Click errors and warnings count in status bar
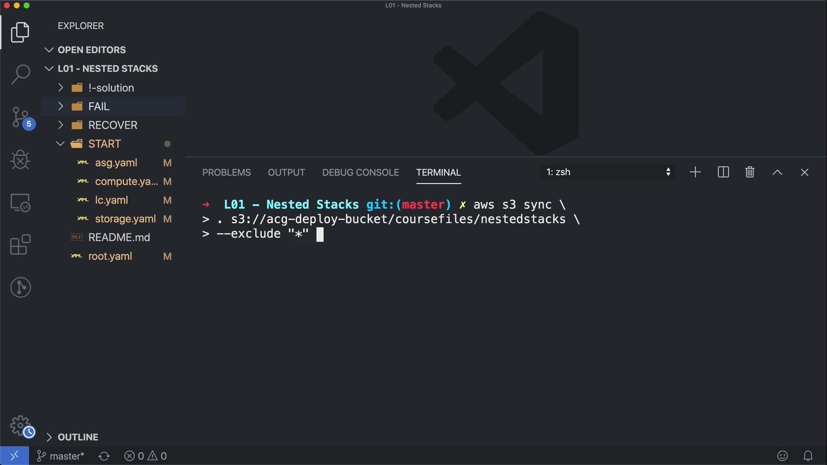The height and width of the screenshot is (465, 827). coord(146,456)
